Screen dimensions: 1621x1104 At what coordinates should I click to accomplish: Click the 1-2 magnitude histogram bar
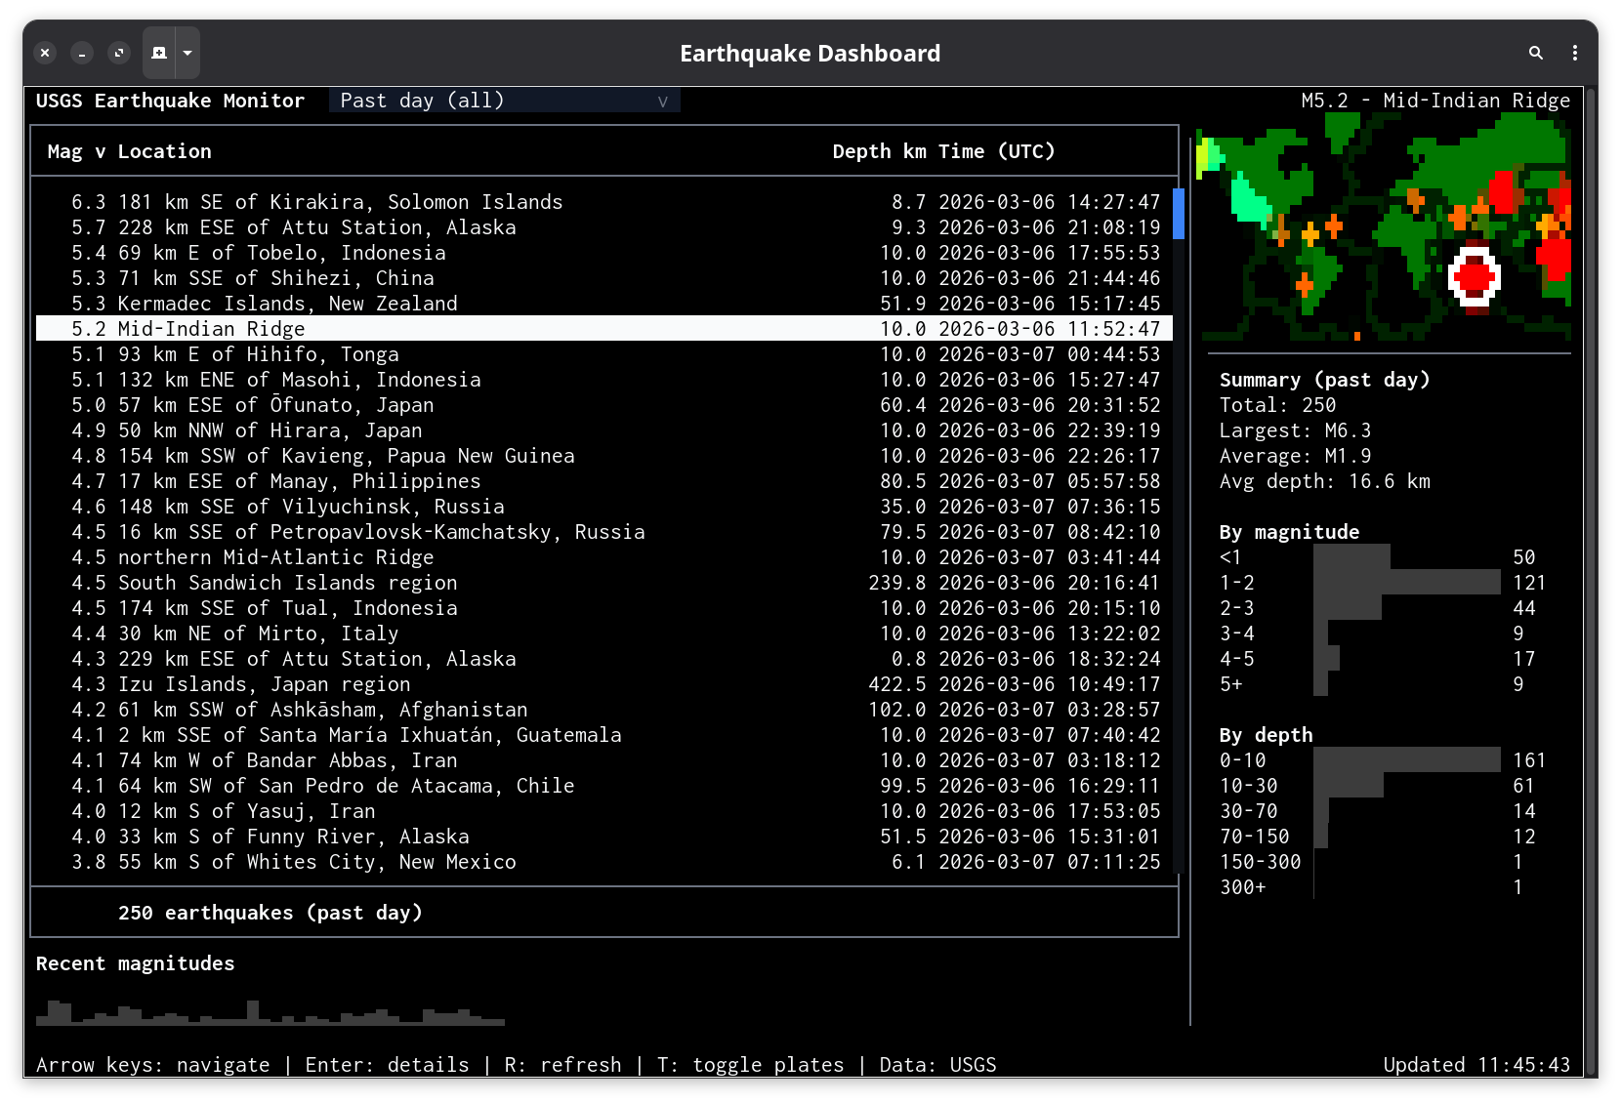point(1406,583)
